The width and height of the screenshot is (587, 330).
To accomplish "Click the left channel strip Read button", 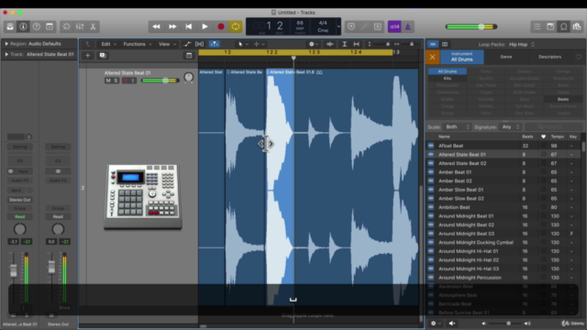I will [x=20, y=216].
